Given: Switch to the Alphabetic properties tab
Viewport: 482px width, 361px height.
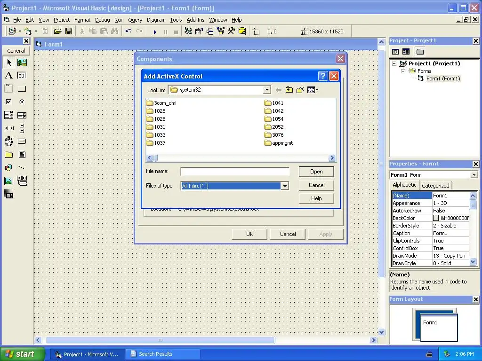Looking at the screenshot, I should tap(404, 185).
